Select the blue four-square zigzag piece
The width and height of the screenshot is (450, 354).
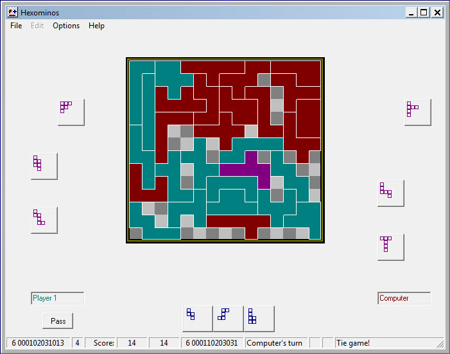pyautogui.click(x=197, y=318)
